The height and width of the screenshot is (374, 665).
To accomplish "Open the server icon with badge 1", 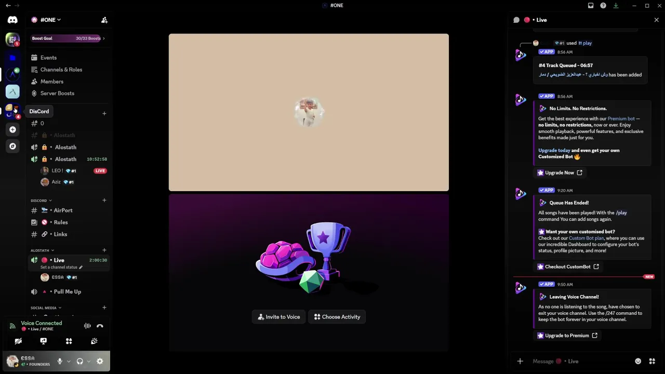I will tap(12, 39).
